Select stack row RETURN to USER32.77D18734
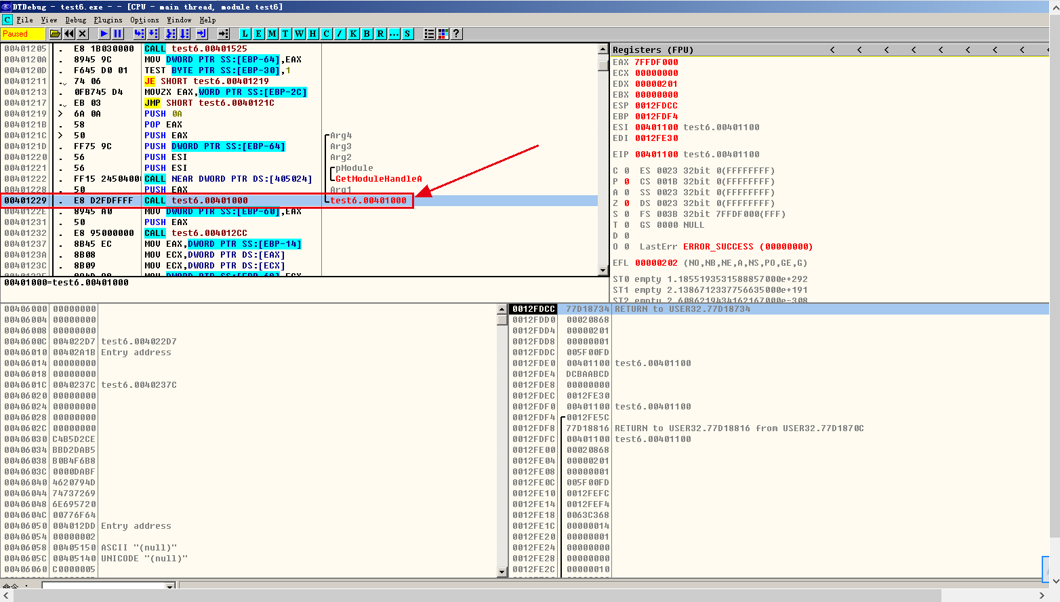The height and width of the screenshot is (602, 1060). [x=779, y=309]
